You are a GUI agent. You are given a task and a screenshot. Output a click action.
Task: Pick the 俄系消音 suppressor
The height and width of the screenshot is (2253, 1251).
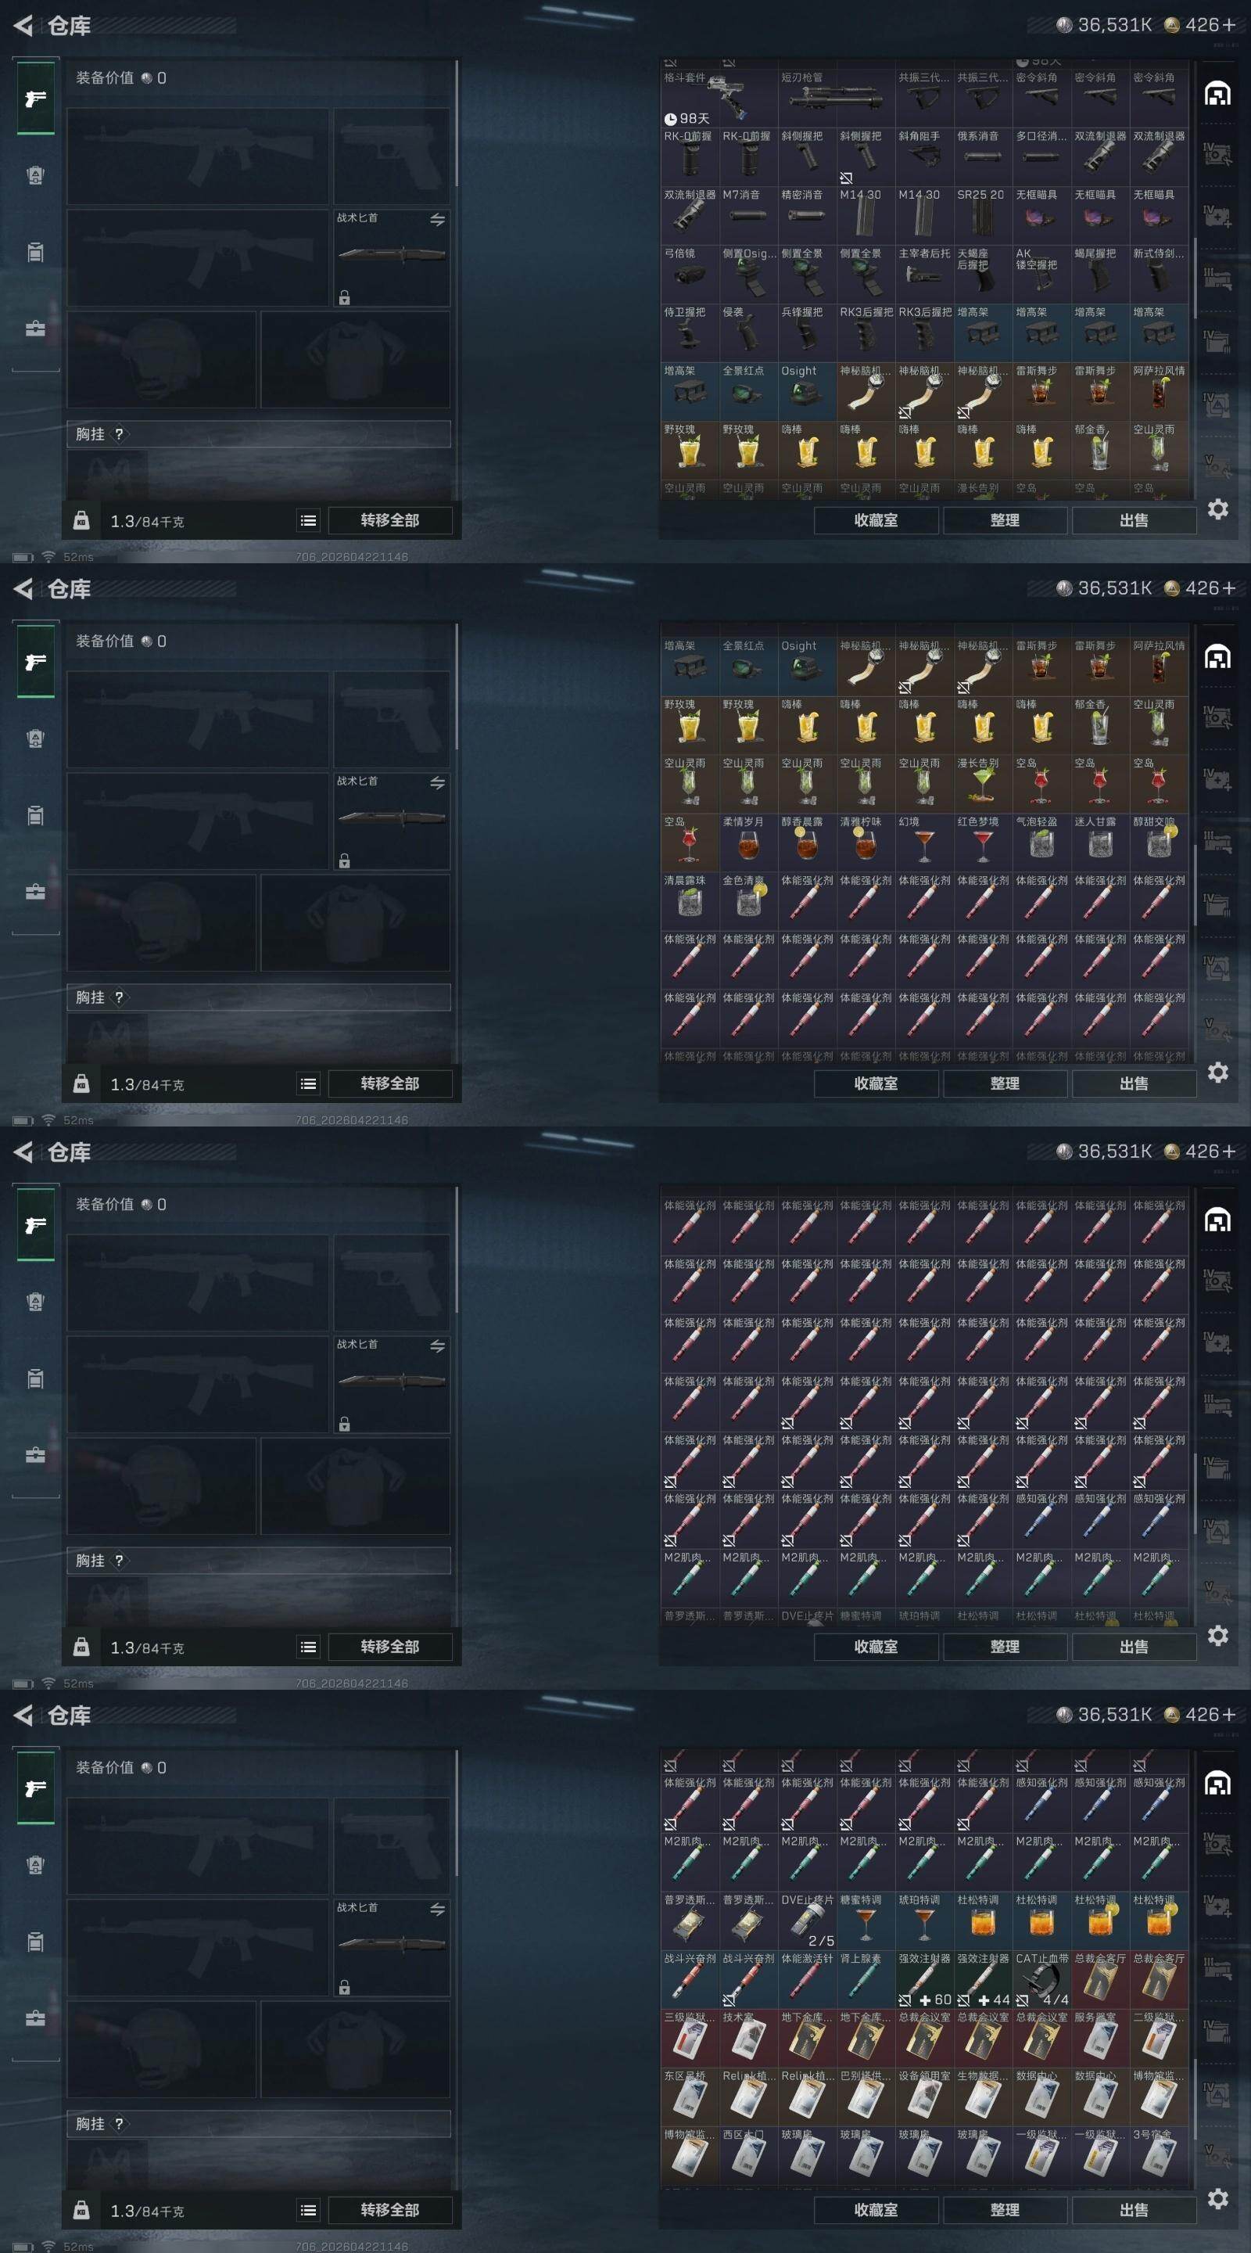coord(984,157)
